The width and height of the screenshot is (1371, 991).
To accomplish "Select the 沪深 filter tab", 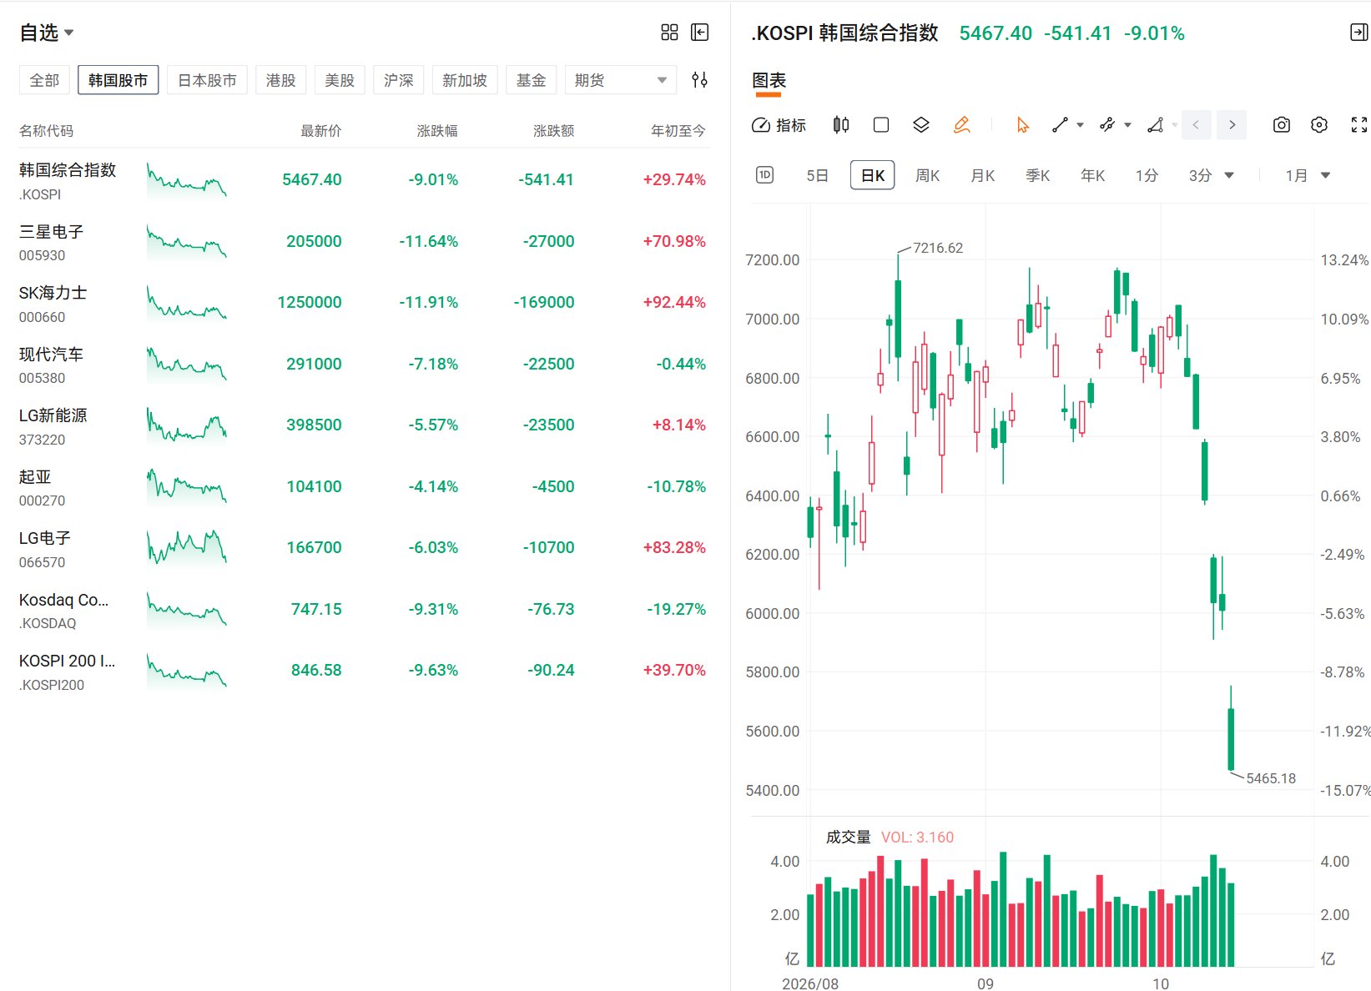I will point(398,80).
